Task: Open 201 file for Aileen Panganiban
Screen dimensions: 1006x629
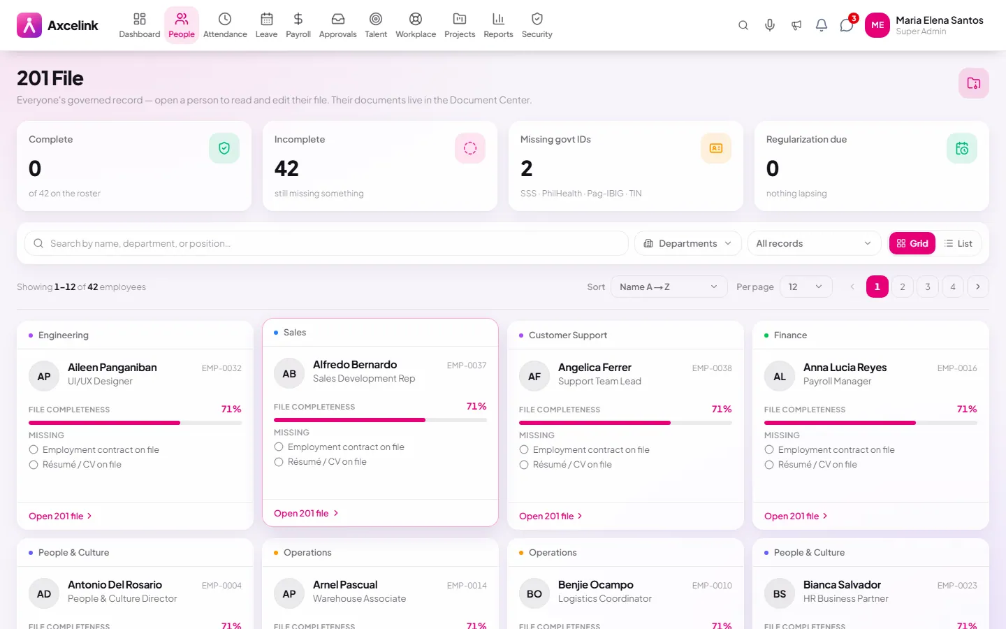Action: click(x=60, y=516)
